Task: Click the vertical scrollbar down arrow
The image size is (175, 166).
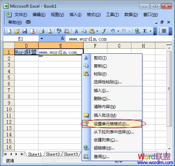Action: pyautogui.click(x=169, y=149)
